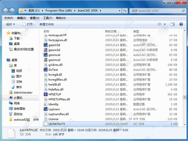188x141 pixels.
Task: Click the 新建文件夹 button
Action: [x=46, y=24]
